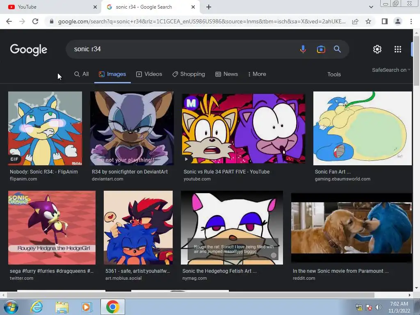420x315 pixels.
Task: Click the vertical scrollbar down arrow
Action: pos(416,288)
